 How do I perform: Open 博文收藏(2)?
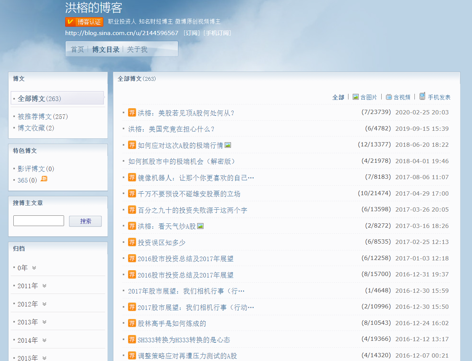36,128
